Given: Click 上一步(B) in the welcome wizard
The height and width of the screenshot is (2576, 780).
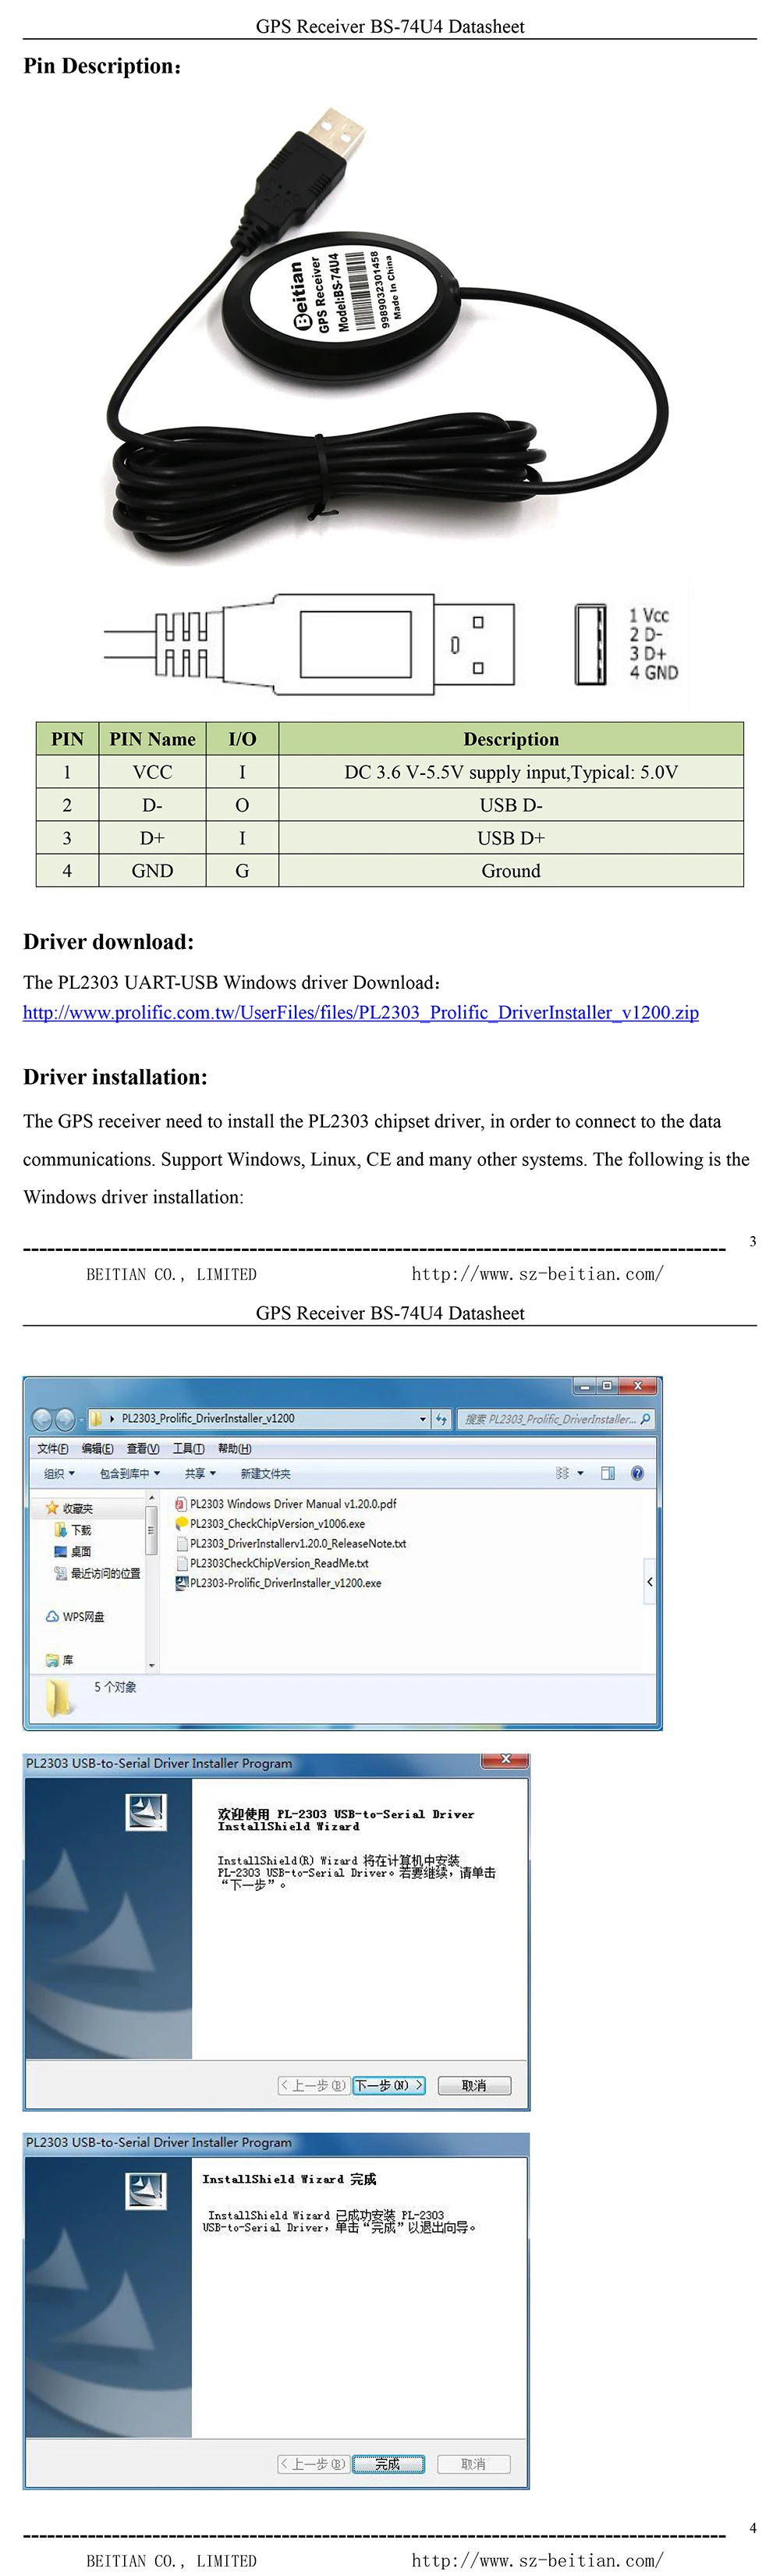Looking at the screenshot, I should point(314,2085).
